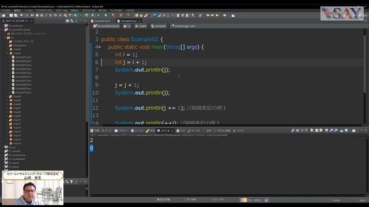Open the ヘルプ (Help) menu
369x207 pixels.
tap(129, 10)
